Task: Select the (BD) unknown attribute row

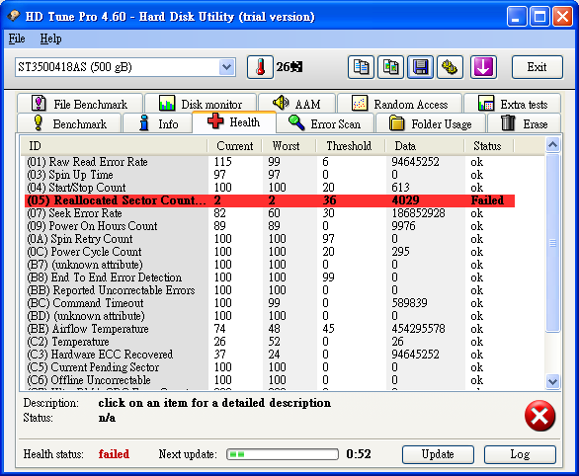Action: point(270,316)
